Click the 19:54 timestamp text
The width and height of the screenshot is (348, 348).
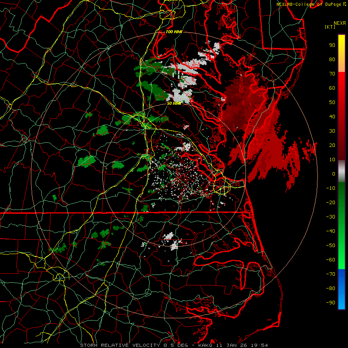click(x=259, y=345)
